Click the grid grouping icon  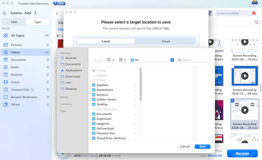(122, 60)
